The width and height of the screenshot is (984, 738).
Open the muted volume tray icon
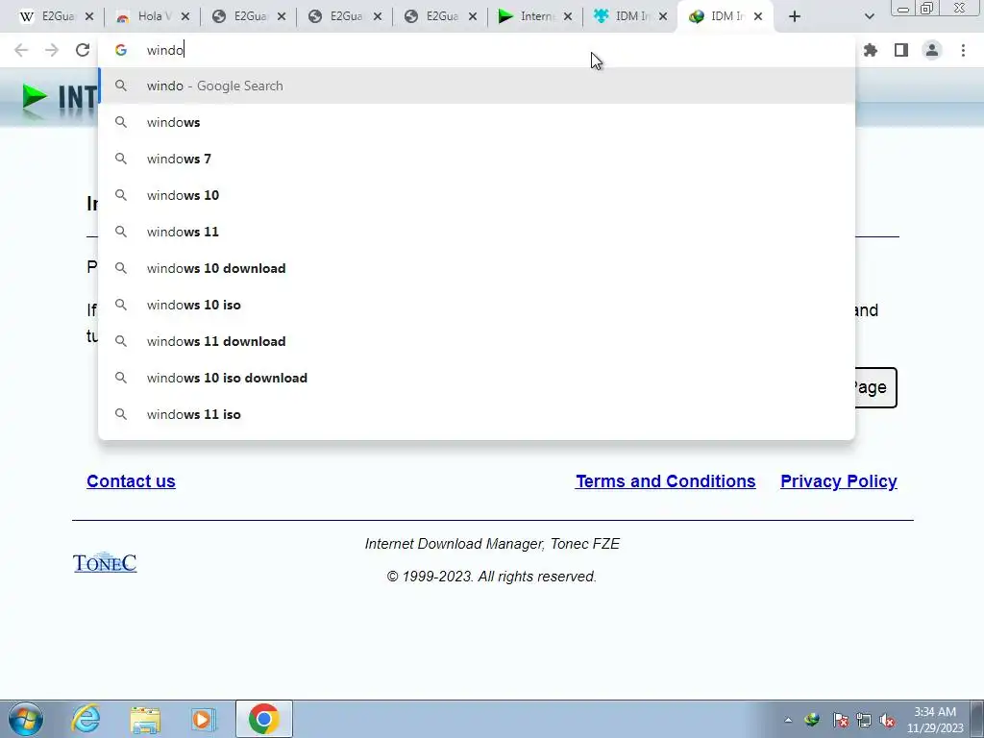[887, 720]
